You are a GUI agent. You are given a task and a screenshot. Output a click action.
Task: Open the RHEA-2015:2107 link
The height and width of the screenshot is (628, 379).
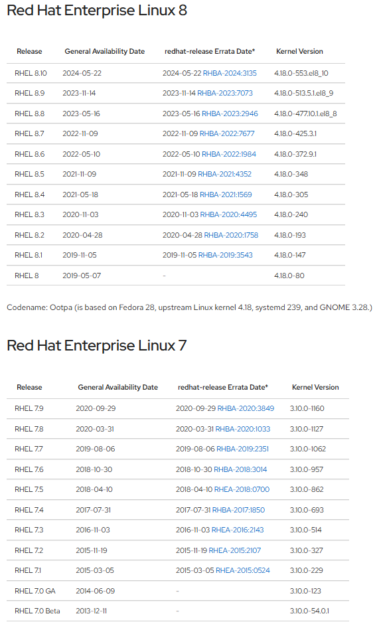tap(235, 551)
